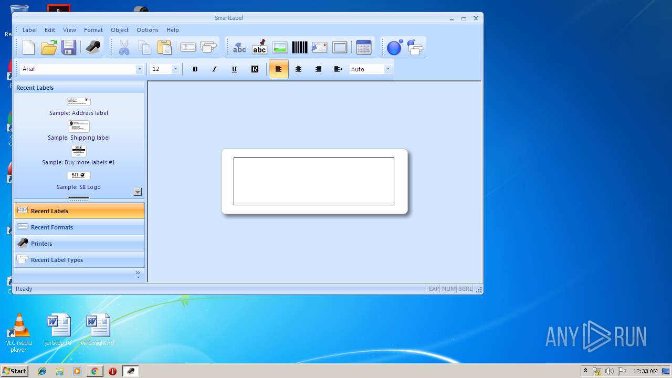The image size is (672, 378).
Task: Select the Recent Label Types pane button
Action: pos(79,260)
